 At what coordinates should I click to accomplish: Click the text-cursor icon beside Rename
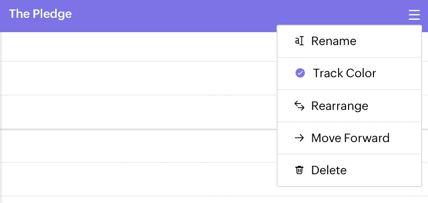coord(299,42)
